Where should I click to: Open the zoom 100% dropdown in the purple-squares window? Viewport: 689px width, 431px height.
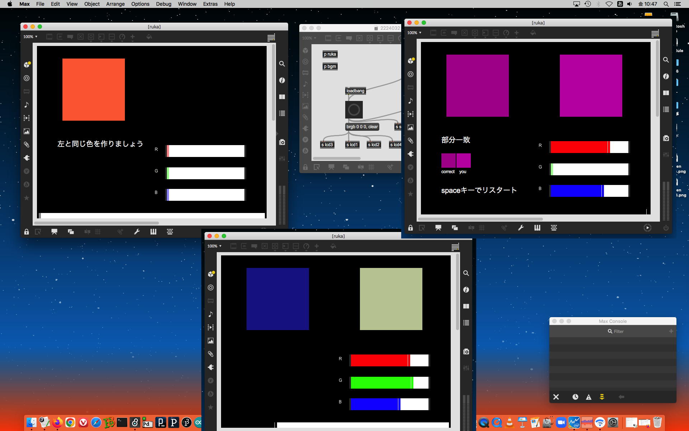point(414,33)
